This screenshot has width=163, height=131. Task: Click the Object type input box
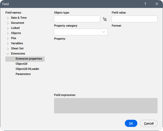(77, 19)
